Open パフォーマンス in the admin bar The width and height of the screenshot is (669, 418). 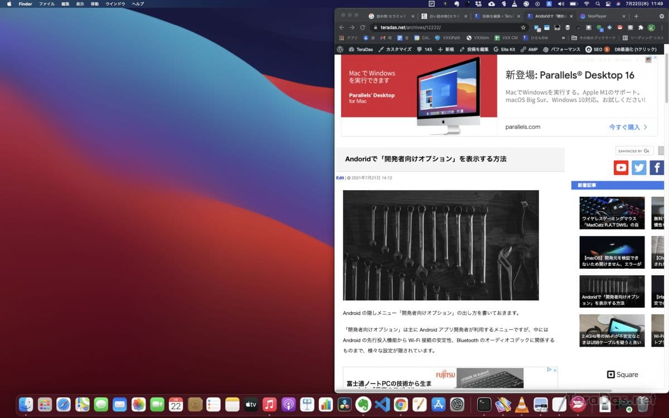click(562, 49)
